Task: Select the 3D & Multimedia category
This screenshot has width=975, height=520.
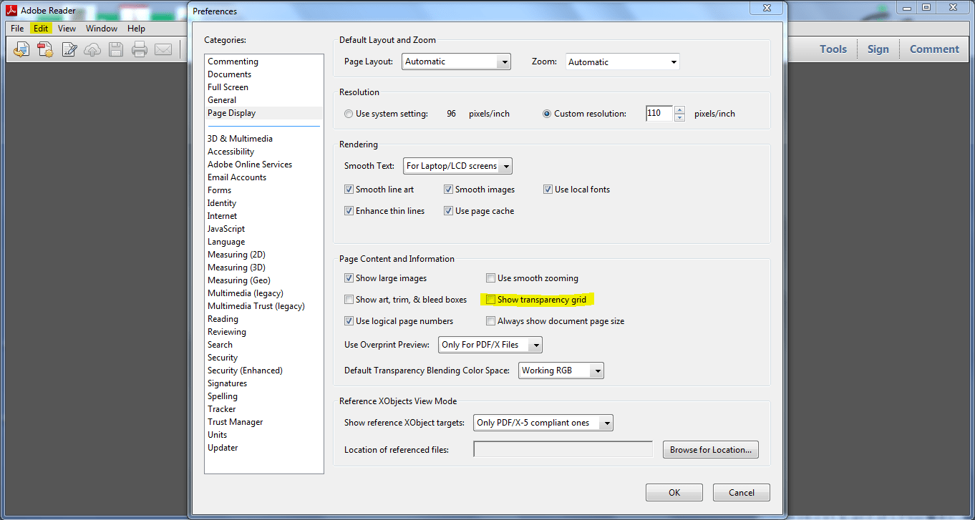Action: click(240, 139)
